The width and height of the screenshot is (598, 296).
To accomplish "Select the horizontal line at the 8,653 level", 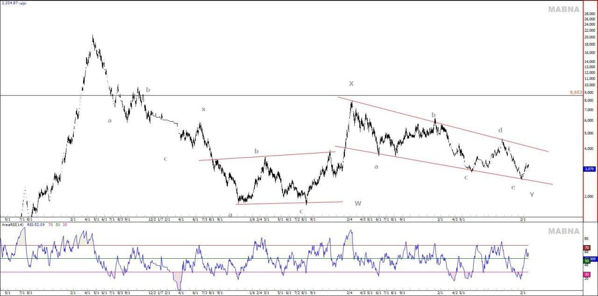I will 280,96.
